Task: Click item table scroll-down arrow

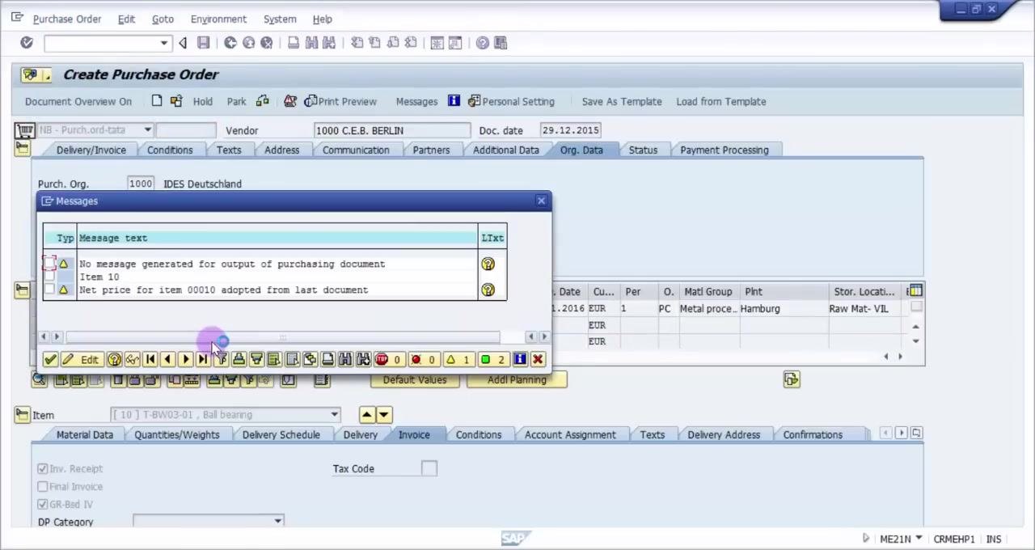Action: point(915,341)
